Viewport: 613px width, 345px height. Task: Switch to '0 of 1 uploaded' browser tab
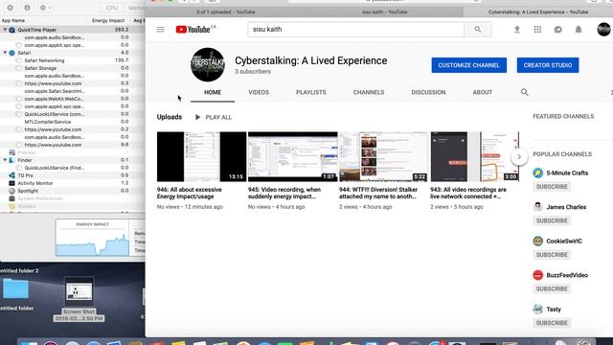[x=226, y=12]
